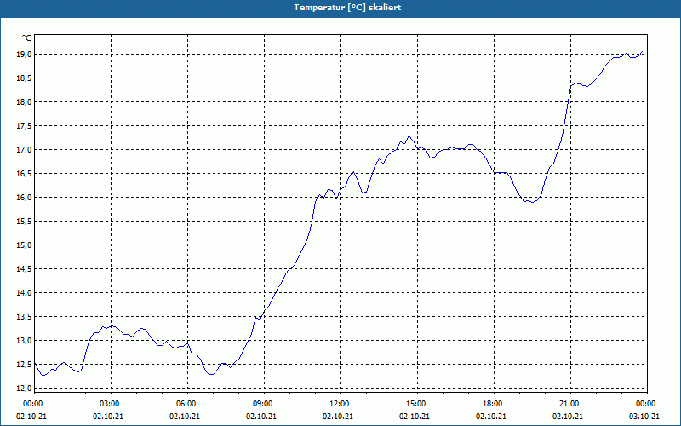This screenshot has width=681, height=426.
Task: Select the 14,0 y-axis label
Action: point(24,293)
